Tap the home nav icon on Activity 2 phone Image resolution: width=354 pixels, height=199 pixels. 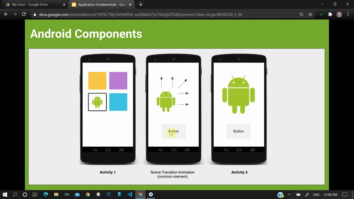coord(239,150)
